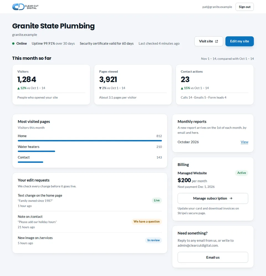Click the Clear Cut Digital logo

25,7
